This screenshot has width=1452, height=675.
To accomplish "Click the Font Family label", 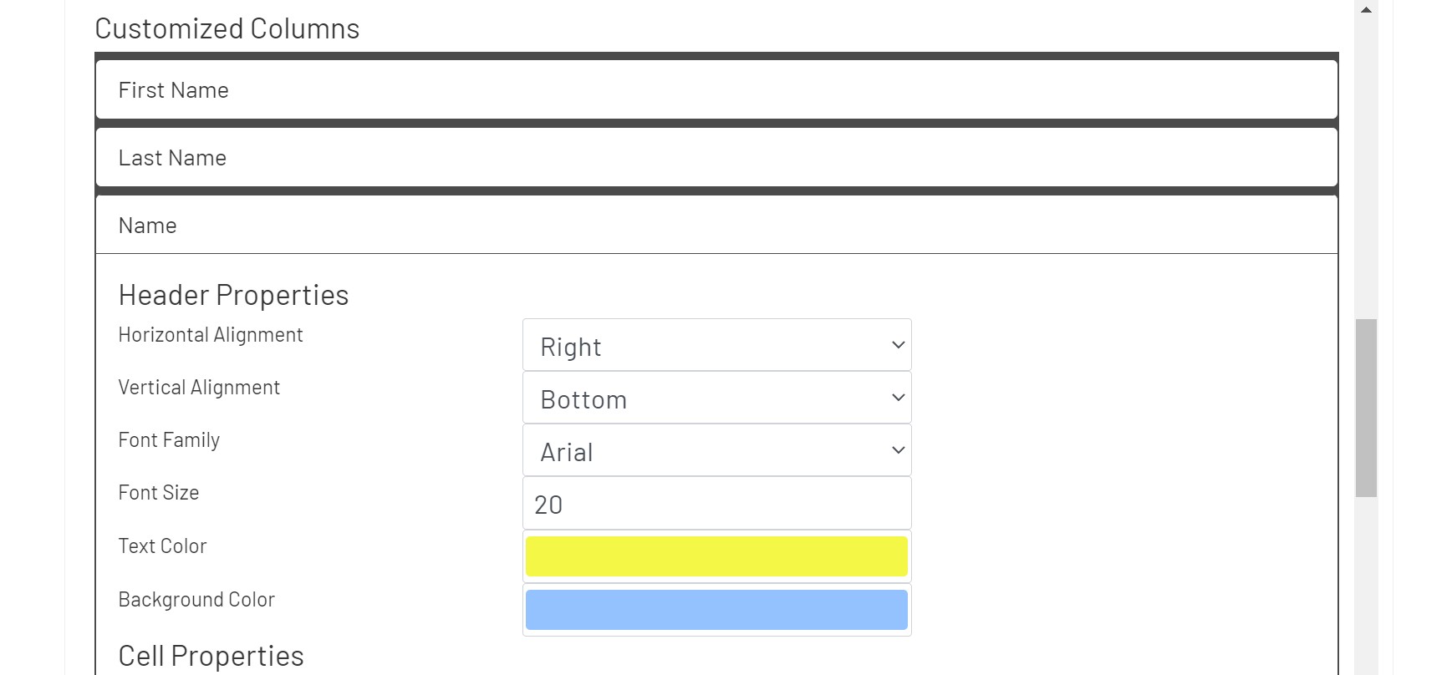I will [x=169, y=440].
